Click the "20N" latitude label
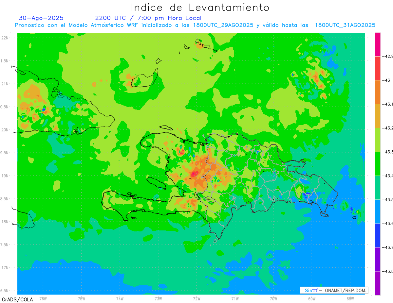This screenshot has width=393, height=303. tap(5, 130)
